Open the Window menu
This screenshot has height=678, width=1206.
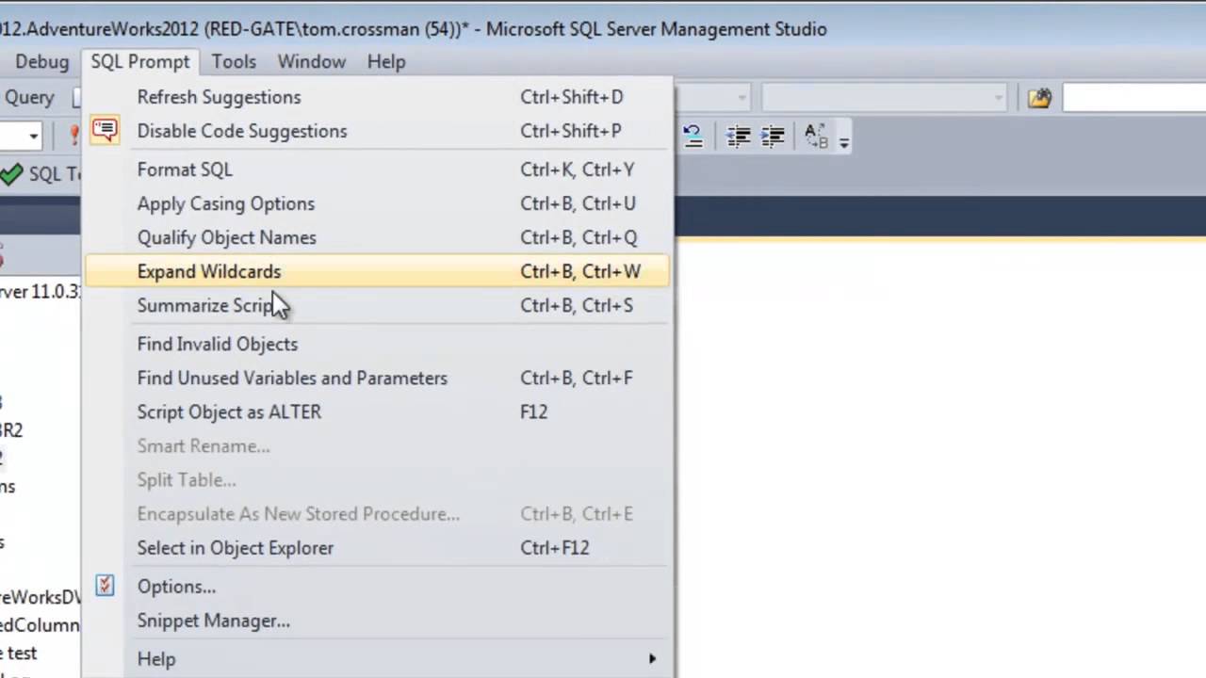311,61
